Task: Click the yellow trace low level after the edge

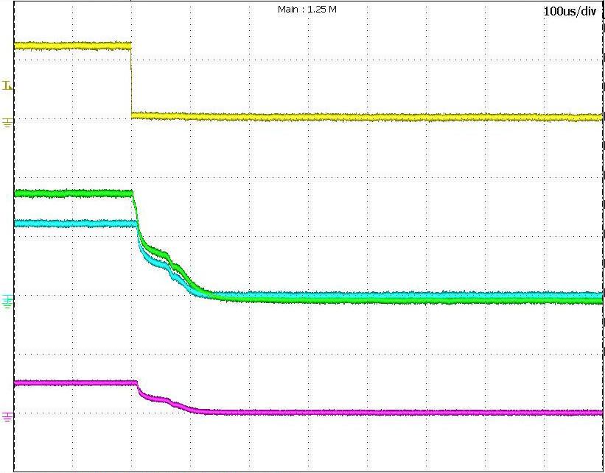Action: click(x=368, y=116)
